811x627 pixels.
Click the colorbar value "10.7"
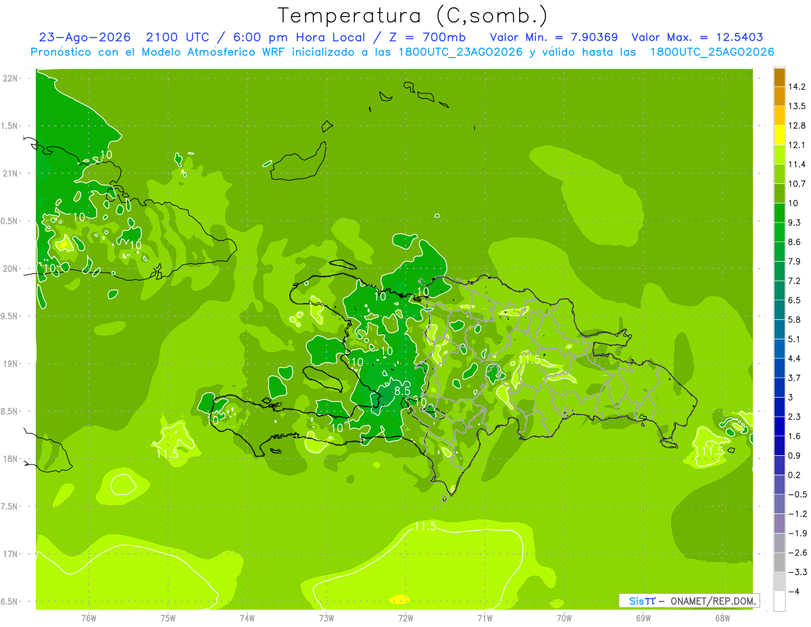[x=797, y=184]
